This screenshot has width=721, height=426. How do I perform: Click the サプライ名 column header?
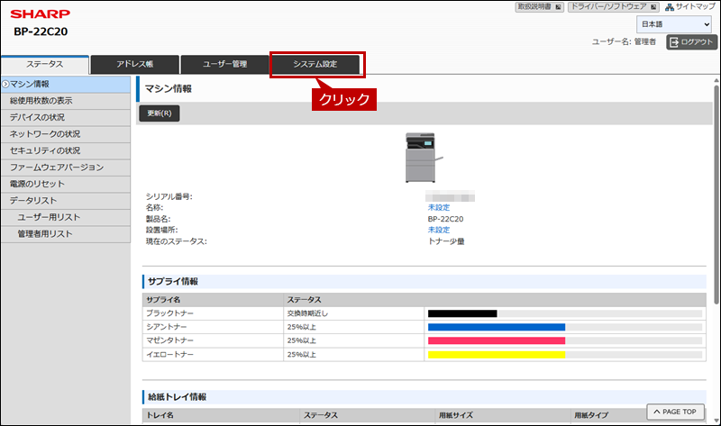coord(163,300)
